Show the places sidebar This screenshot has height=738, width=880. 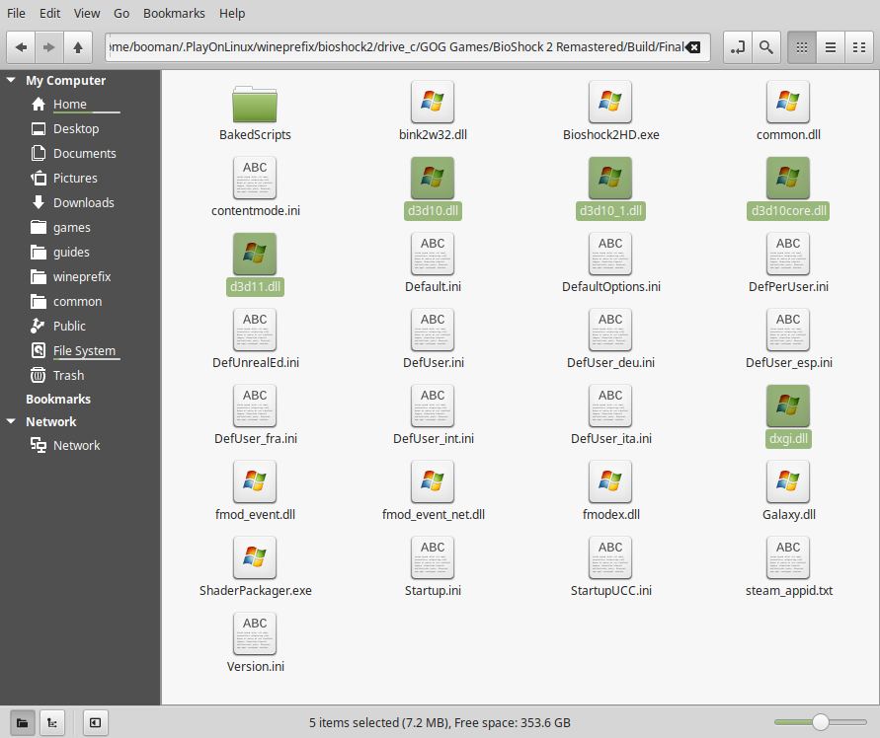[23, 723]
